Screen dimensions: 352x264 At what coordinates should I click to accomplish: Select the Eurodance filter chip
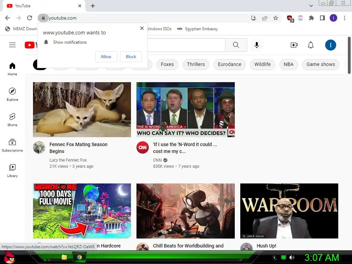click(x=229, y=64)
